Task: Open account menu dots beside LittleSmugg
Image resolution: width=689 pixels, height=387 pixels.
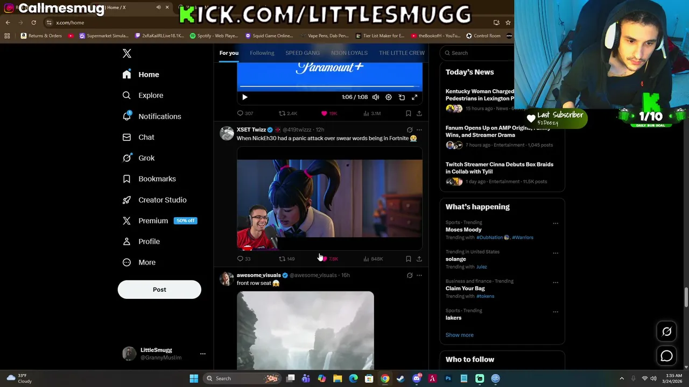Action: tap(203, 354)
